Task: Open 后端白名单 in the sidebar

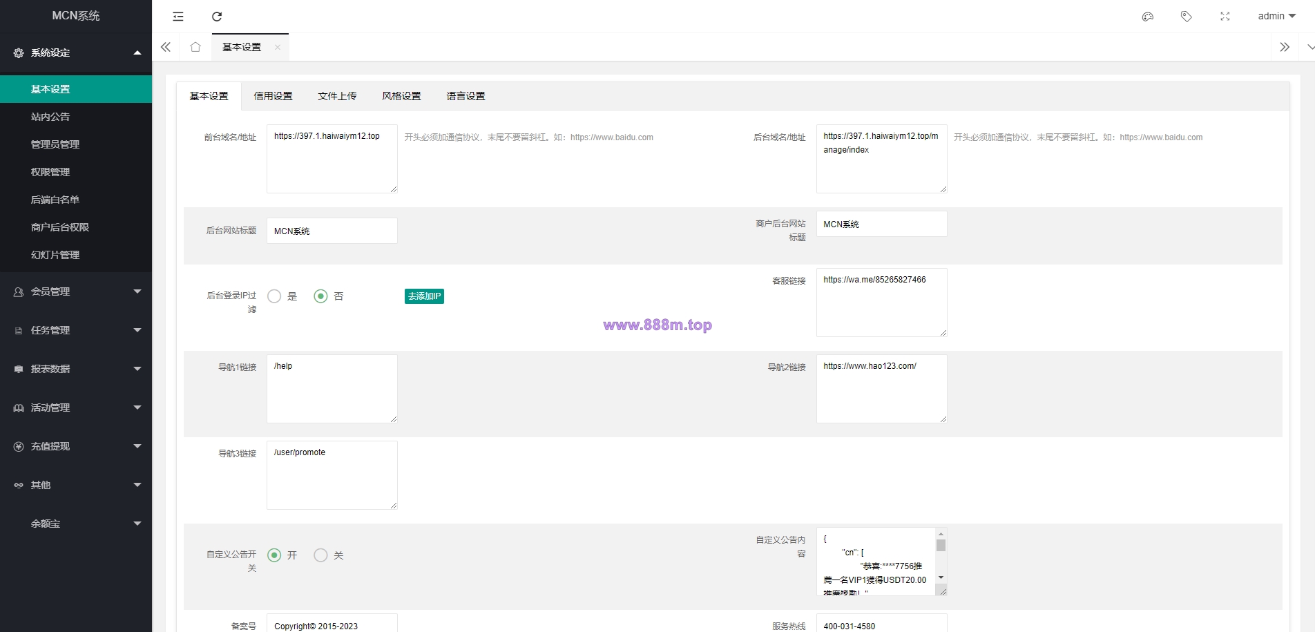Action: (x=76, y=200)
